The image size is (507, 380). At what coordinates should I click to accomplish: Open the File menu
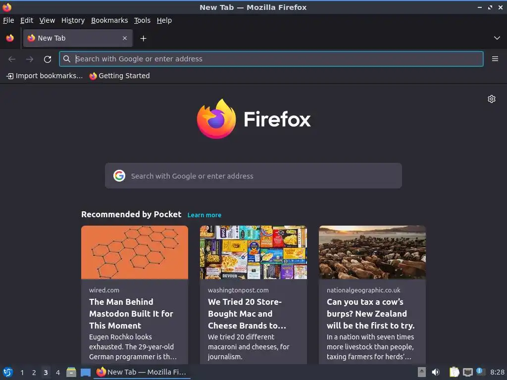pos(8,20)
